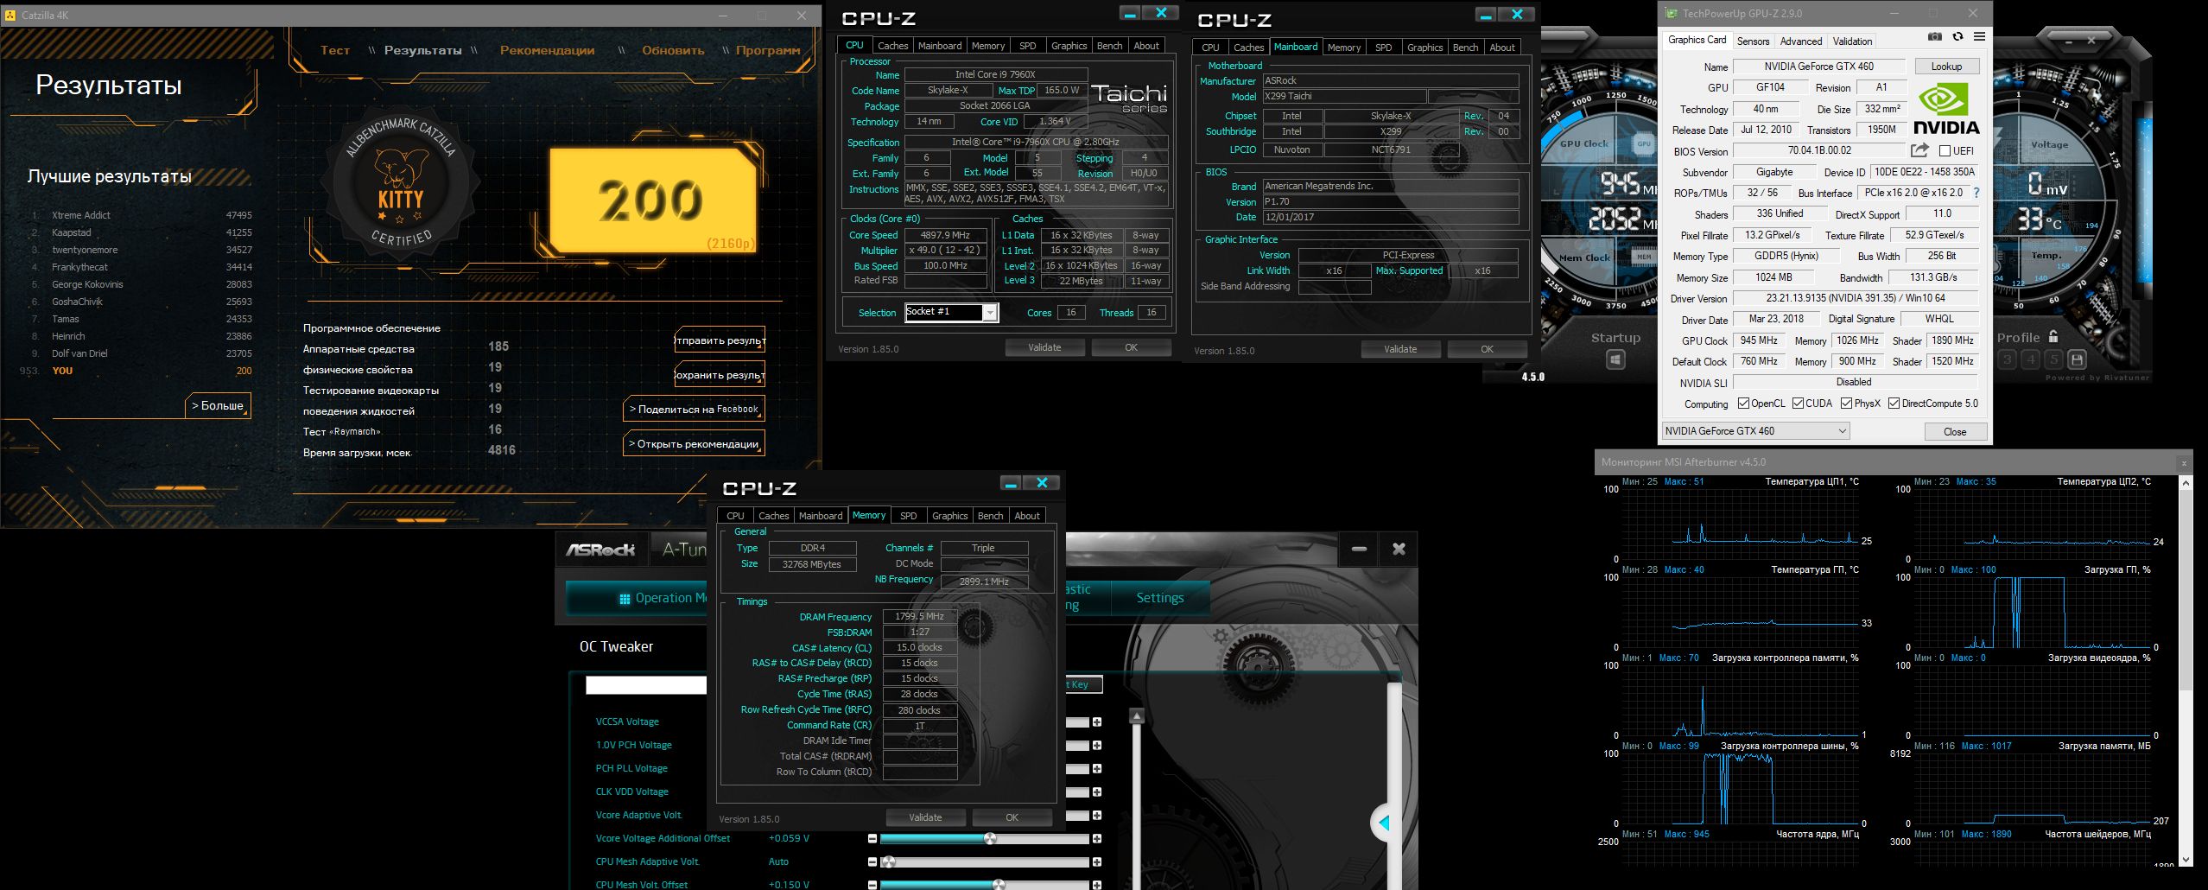Click the ASRock settings list scroll-up arrow
This screenshot has width=2208, height=890.
1137,716
